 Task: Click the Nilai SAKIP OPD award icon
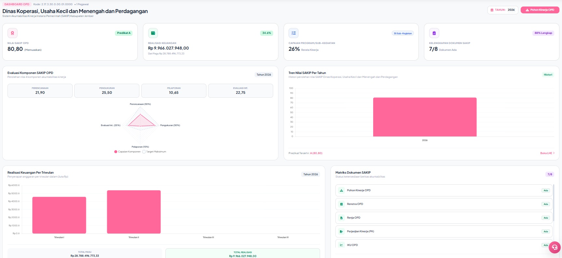(12, 33)
